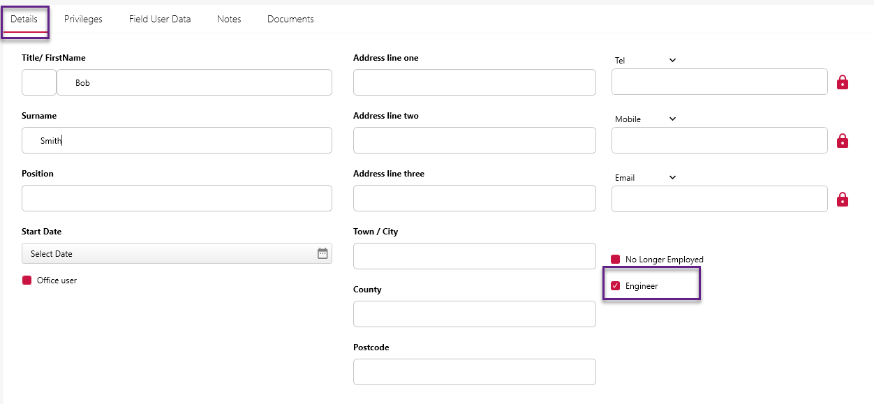This screenshot has width=874, height=404.
Task: Go to the Documents tab
Action: (290, 19)
